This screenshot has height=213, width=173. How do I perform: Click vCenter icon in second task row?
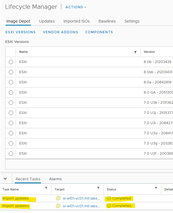click(58, 206)
